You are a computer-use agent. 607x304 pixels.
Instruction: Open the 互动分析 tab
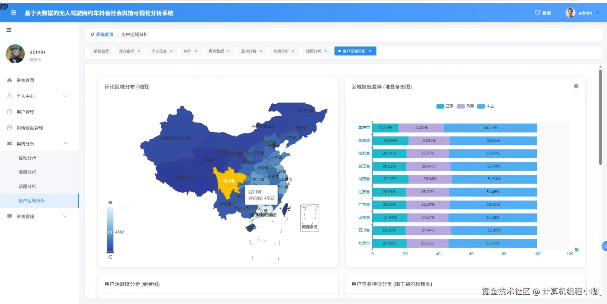pyautogui.click(x=249, y=51)
